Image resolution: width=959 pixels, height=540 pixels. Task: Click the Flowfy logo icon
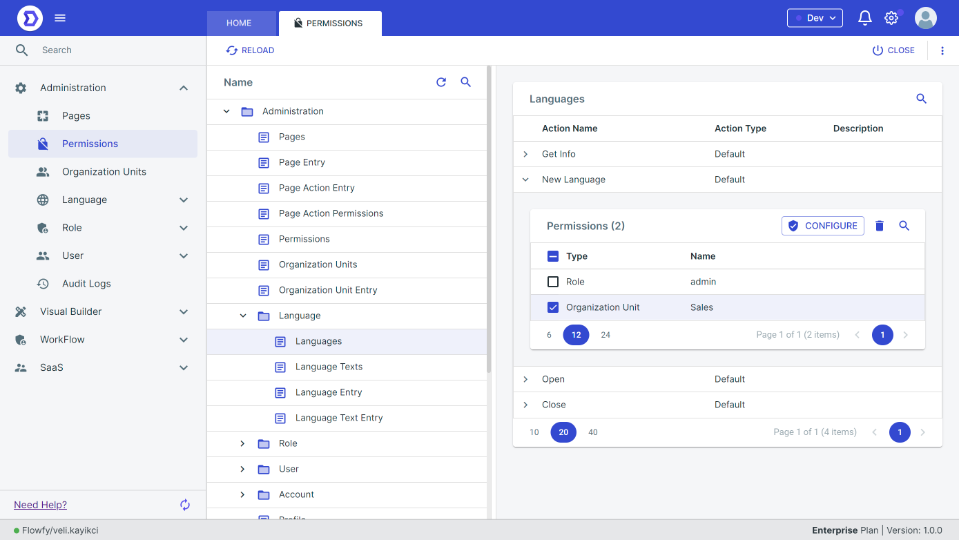[x=30, y=18]
